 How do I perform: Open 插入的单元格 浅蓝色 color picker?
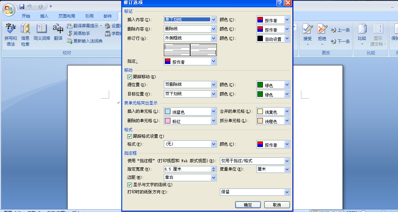click(190, 111)
